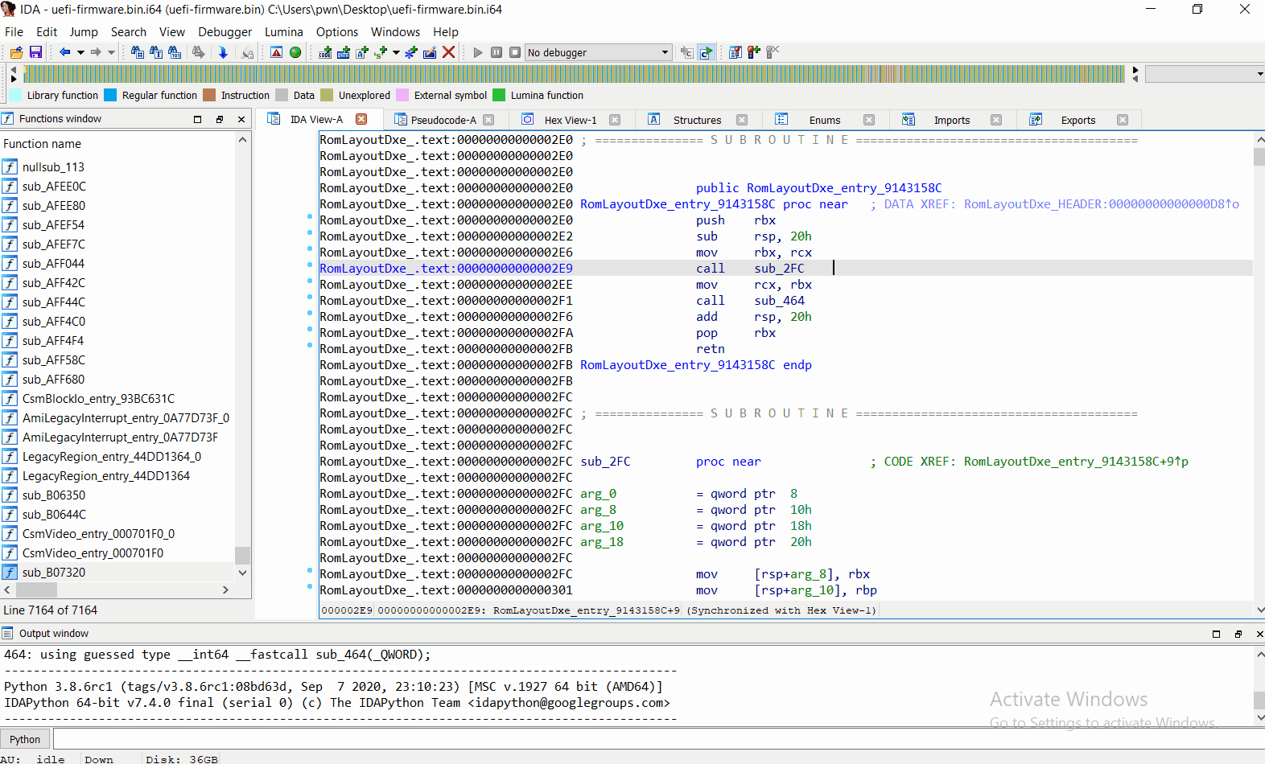Close the Structures tab
This screenshot has height=764, width=1265.
[742, 120]
